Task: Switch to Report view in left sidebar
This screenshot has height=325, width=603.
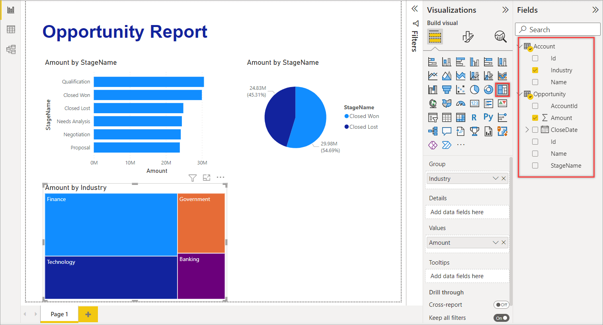Action: pyautogui.click(x=11, y=10)
